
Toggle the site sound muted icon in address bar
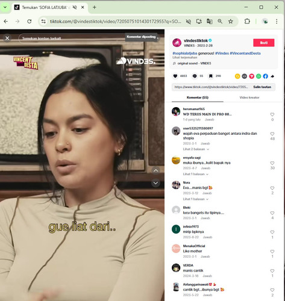[x=189, y=22]
